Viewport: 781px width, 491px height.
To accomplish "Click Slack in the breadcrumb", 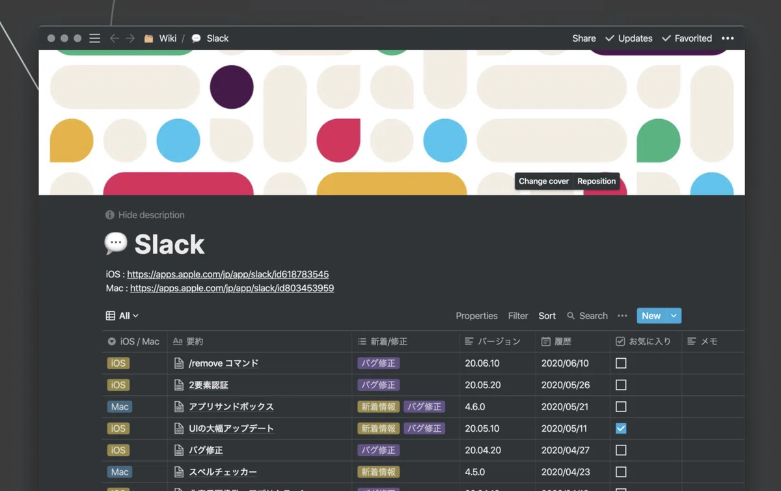I will click(x=217, y=38).
